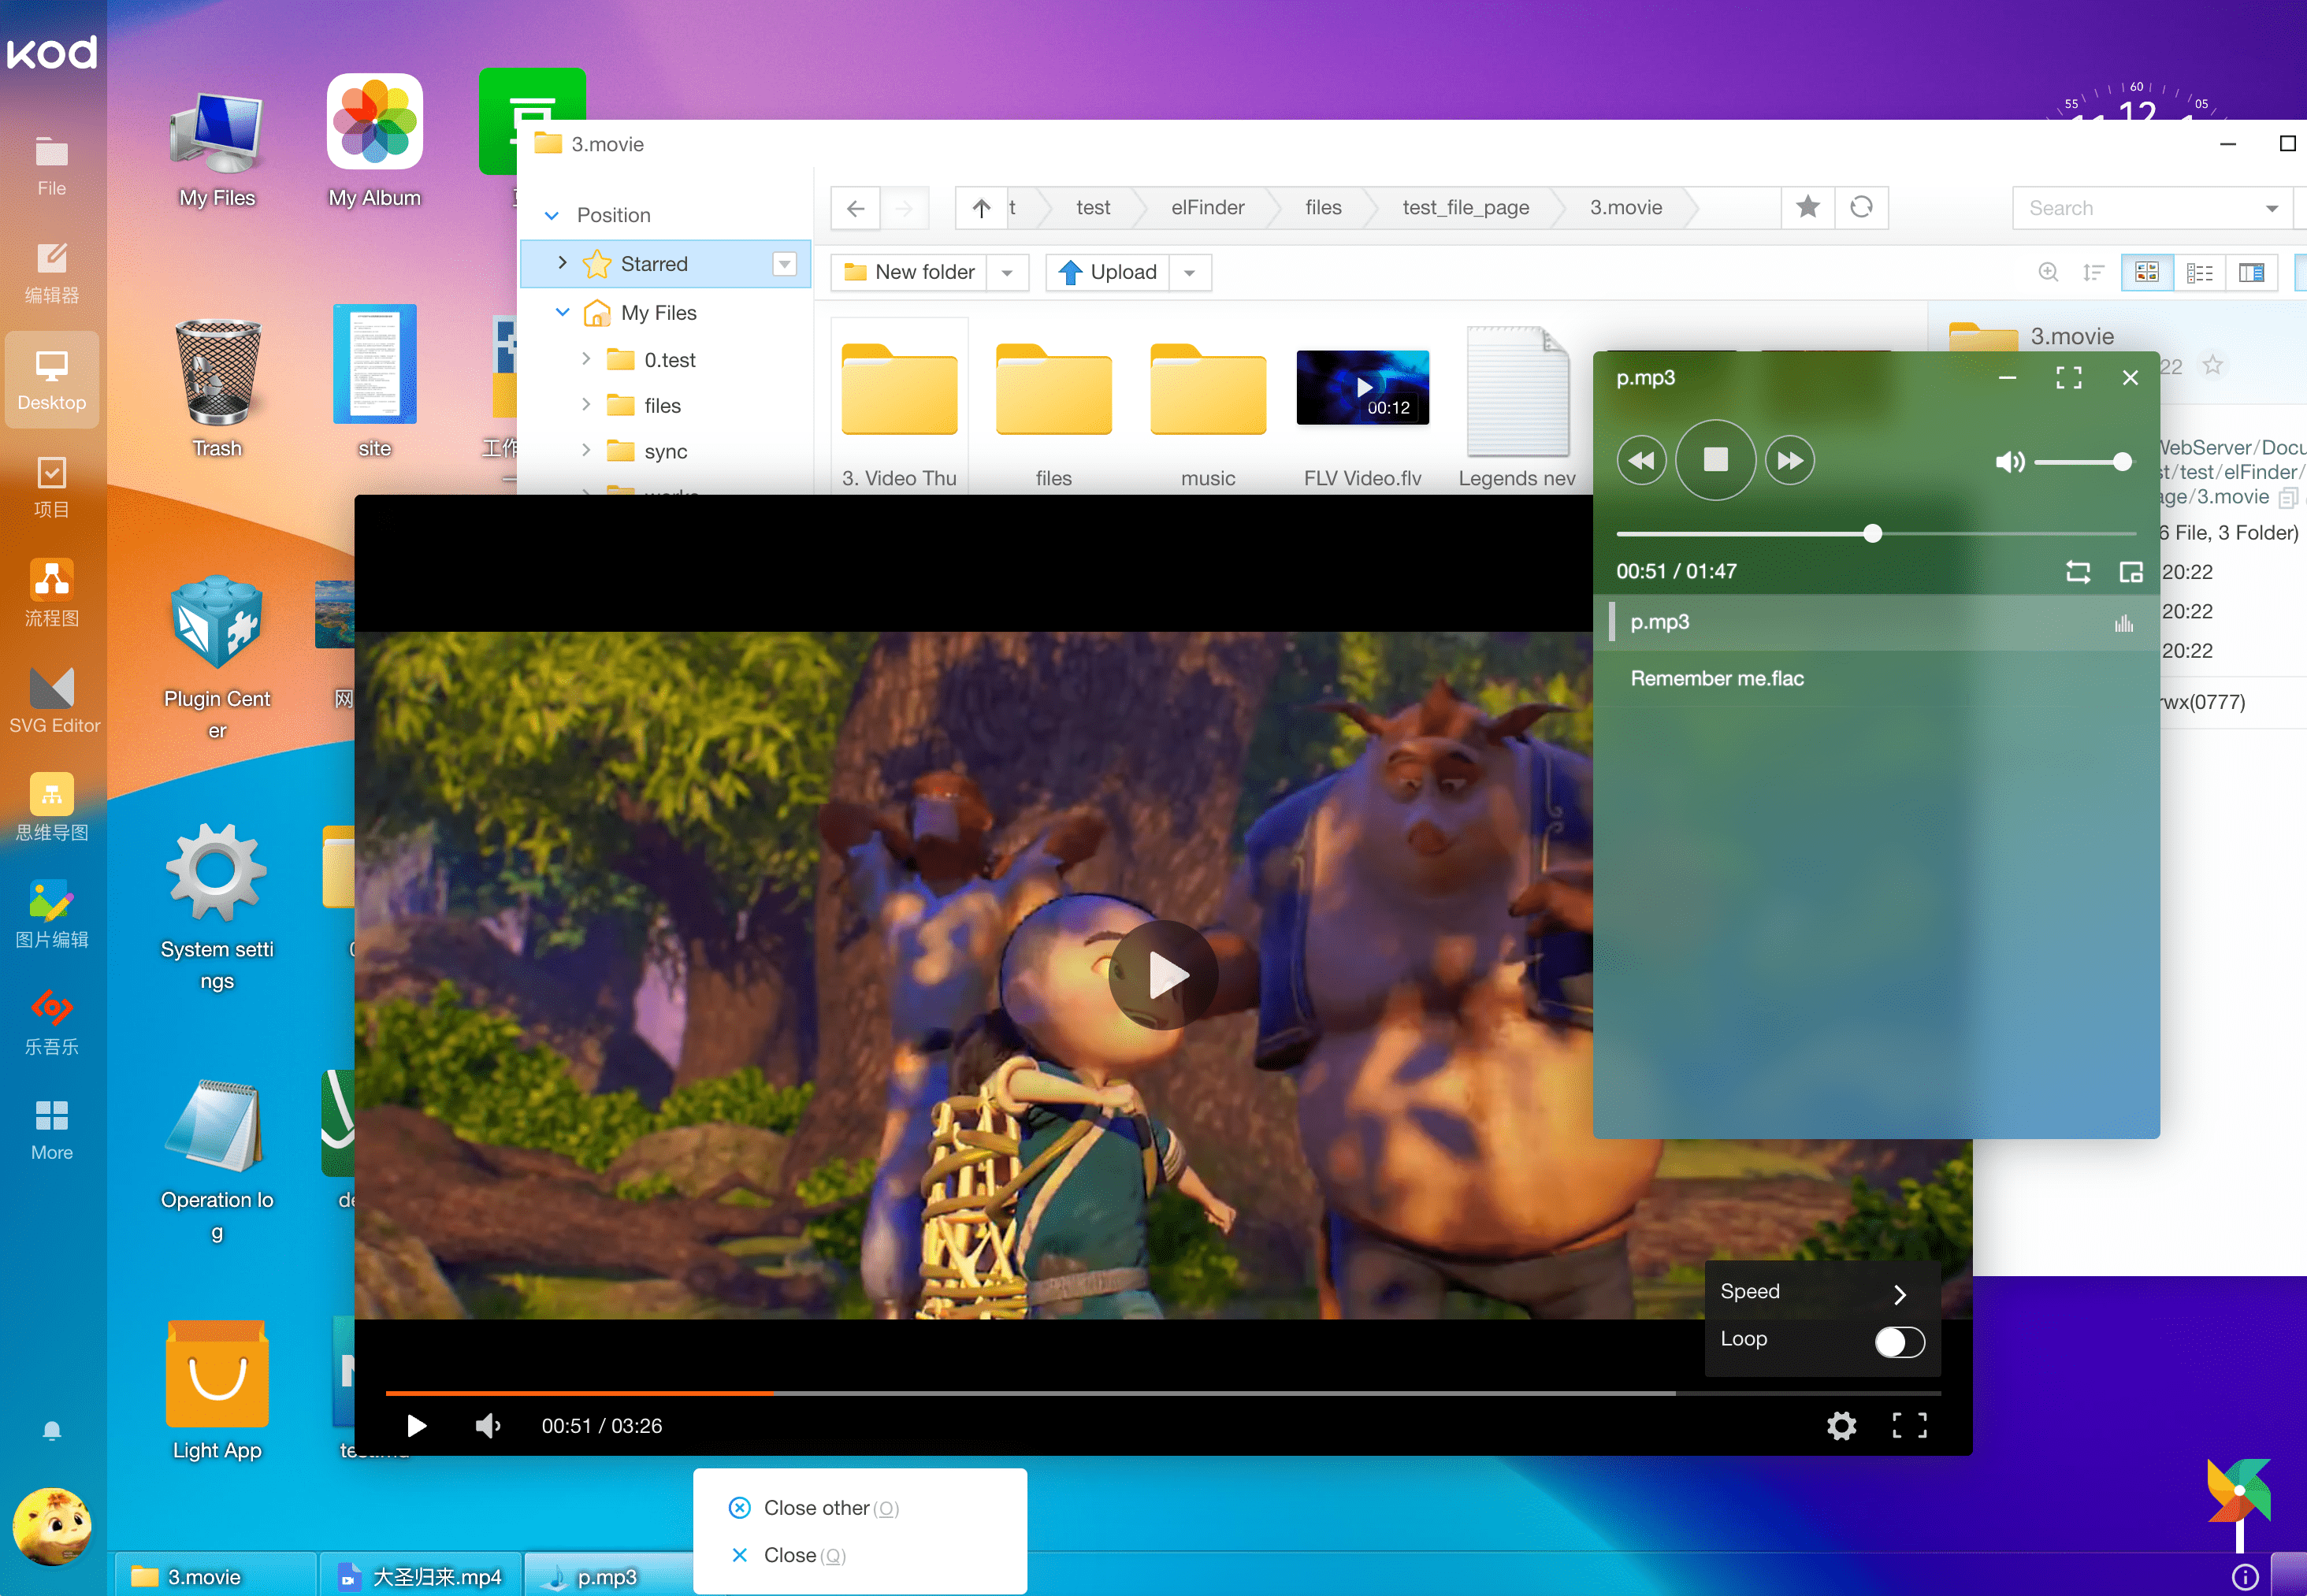The width and height of the screenshot is (2307, 1596).
Task: Navigate to test_file_page via breadcrumb
Action: (x=1465, y=207)
